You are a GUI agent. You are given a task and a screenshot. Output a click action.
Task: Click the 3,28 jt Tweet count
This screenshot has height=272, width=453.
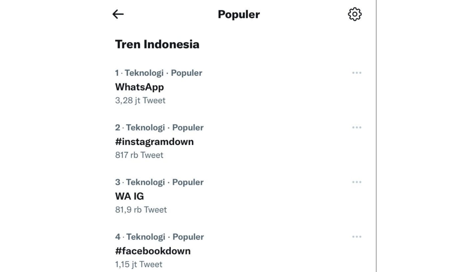(x=140, y=100)
